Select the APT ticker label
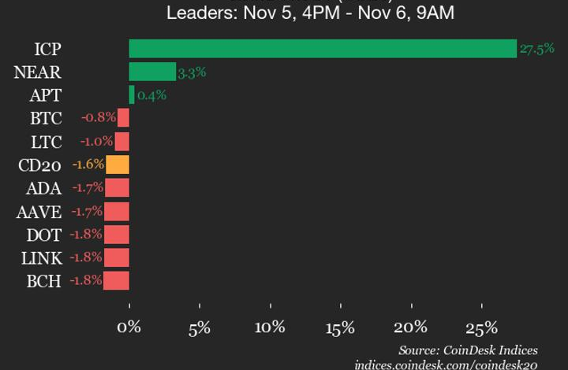The image size is (568, 370). pyautogui.click(x=45, y=95)
